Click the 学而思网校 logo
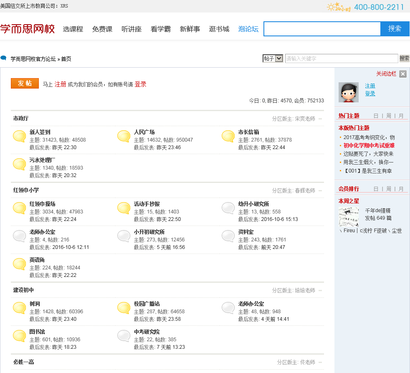Viewport: 410px width, 373px height. coord(28,29)
